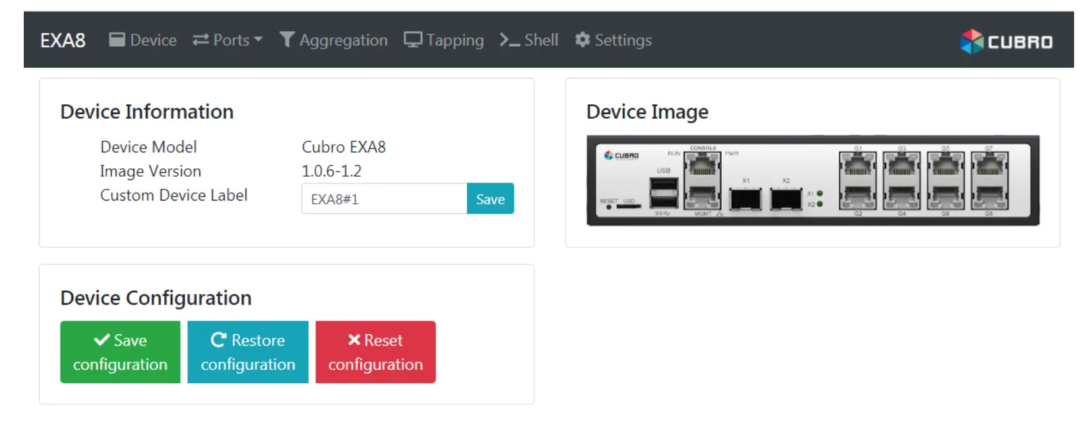Click the Restore configuration button
Viewport: 1082px width, 430px height.
pos(248,352)
